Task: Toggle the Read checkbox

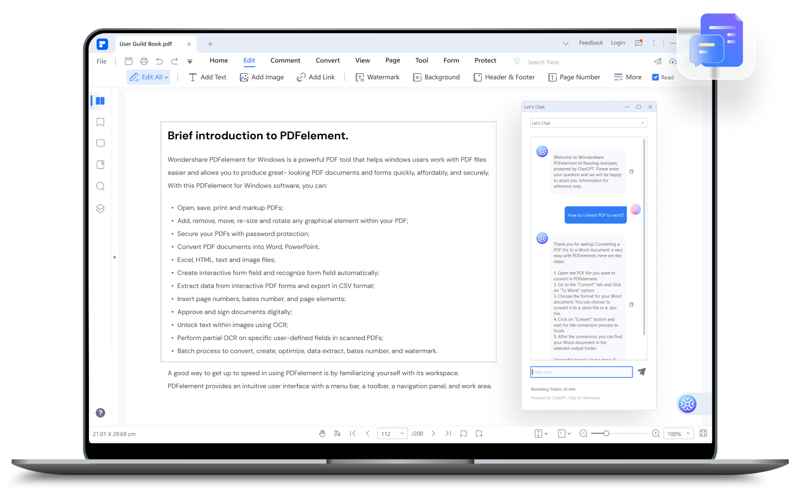Action: pyautogui.click(x=656, y=78)
